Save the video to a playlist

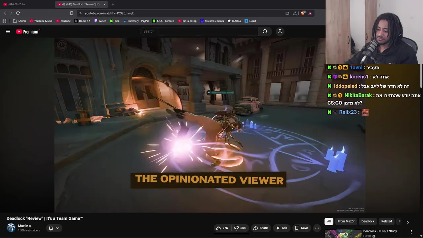point(301,228)
